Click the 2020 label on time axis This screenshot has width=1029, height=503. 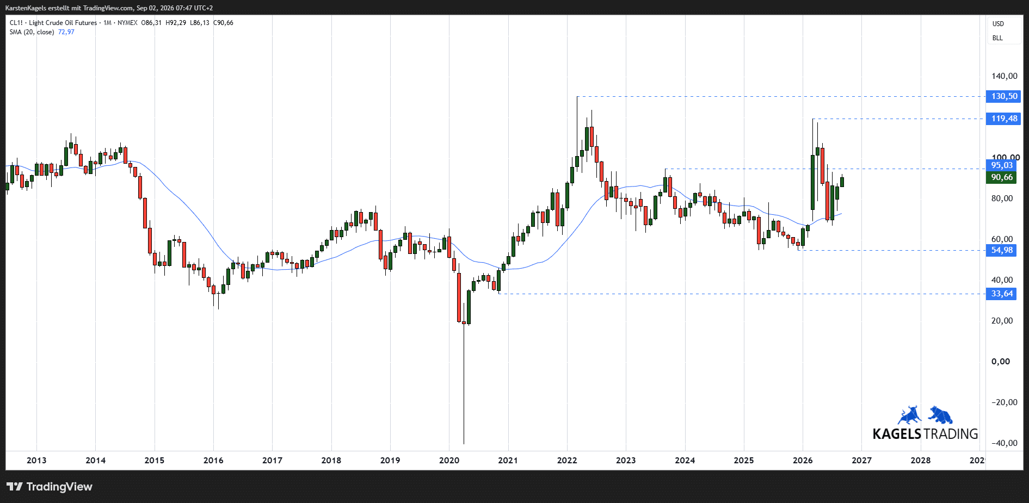pyautogui.click(x=449, y=461)
